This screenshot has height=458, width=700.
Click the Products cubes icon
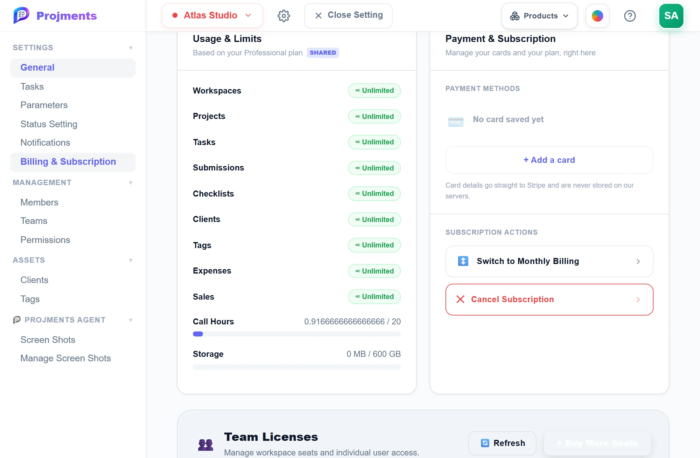point(514,16)
